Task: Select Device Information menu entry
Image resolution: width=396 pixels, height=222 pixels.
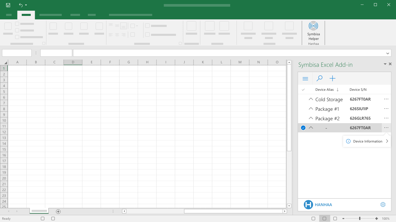Action: [x=367, y=141]
